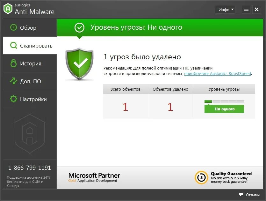The width and height of the screenshot is (266, 201).
Task: Follow the приобретите Auslogics BoostSpeed link
Action: (218, 74)
